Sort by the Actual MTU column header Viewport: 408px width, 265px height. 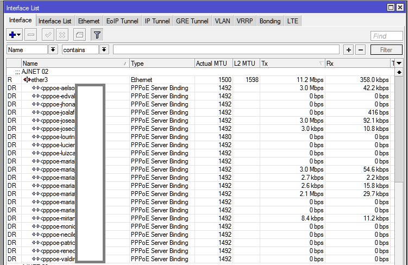click(x=214, y=63)
